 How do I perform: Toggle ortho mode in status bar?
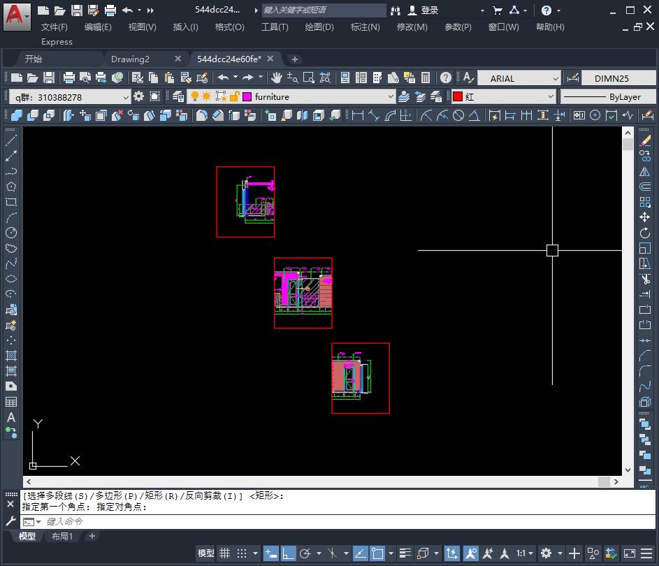click(288, 553)
